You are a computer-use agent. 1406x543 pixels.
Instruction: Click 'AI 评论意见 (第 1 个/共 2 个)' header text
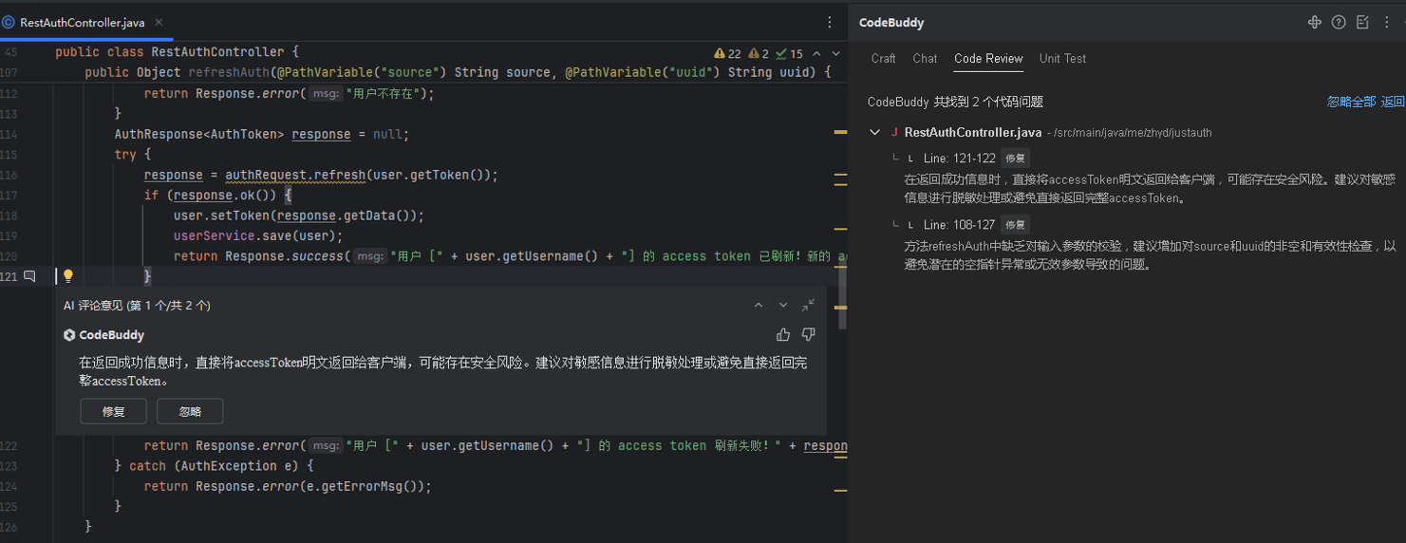tap(137, 306)
